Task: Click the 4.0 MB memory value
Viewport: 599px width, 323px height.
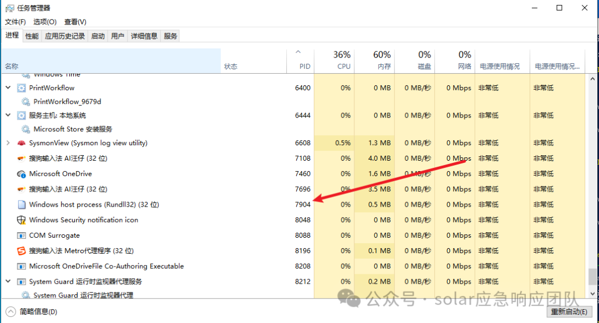Action: [x=379, y=158]
